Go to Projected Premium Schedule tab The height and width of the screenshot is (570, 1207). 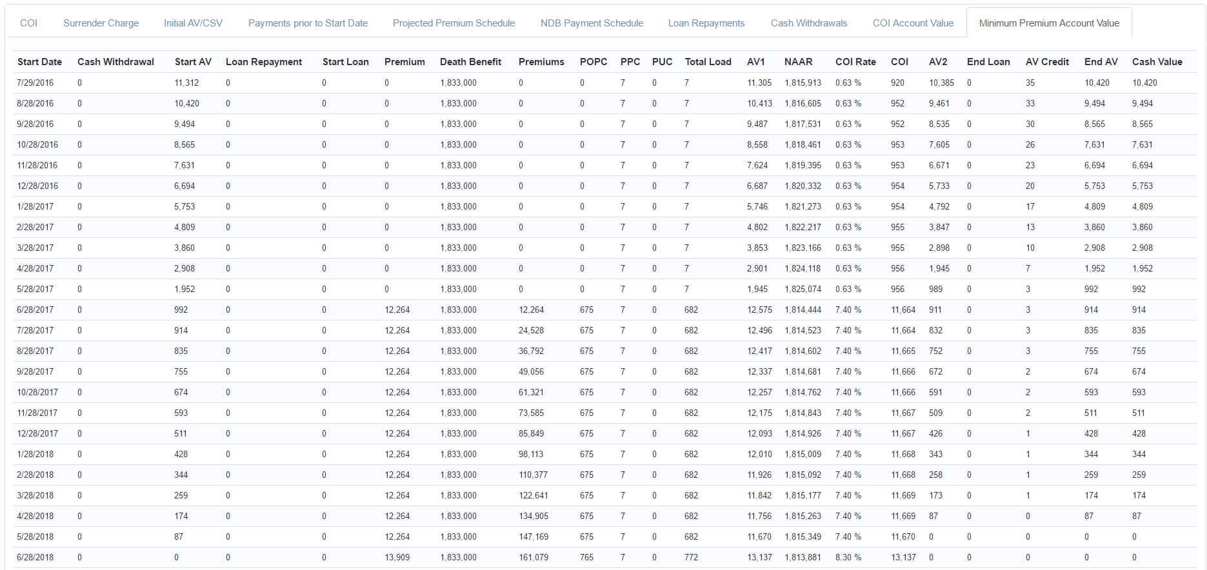[454, 23]
